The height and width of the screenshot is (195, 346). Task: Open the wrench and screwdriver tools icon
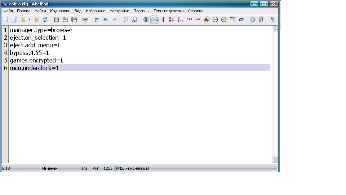click(261, 19)
